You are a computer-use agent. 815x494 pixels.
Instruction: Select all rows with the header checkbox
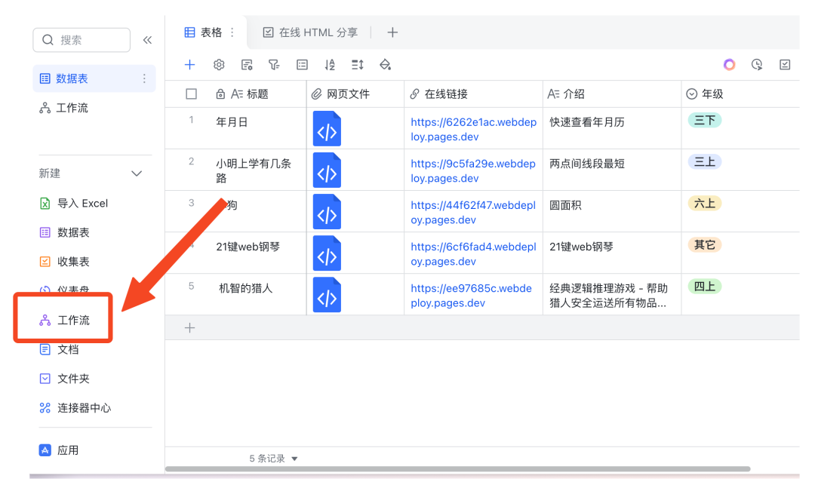pyautogui.click(x=191, y=94)
